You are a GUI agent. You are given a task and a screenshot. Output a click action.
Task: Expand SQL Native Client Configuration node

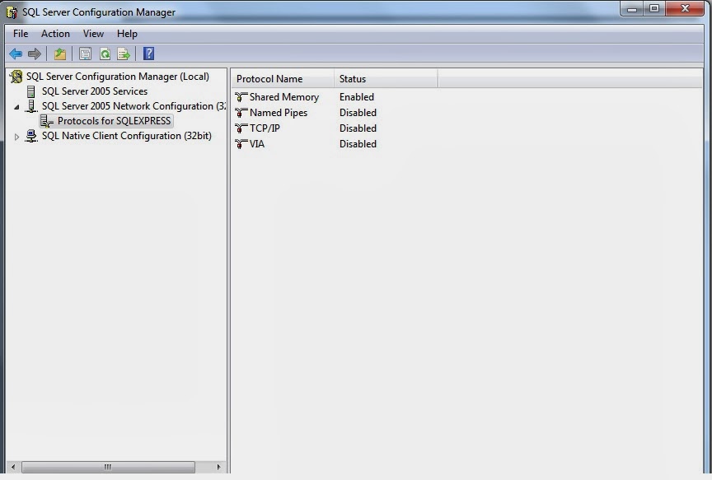tap(16, 137)
